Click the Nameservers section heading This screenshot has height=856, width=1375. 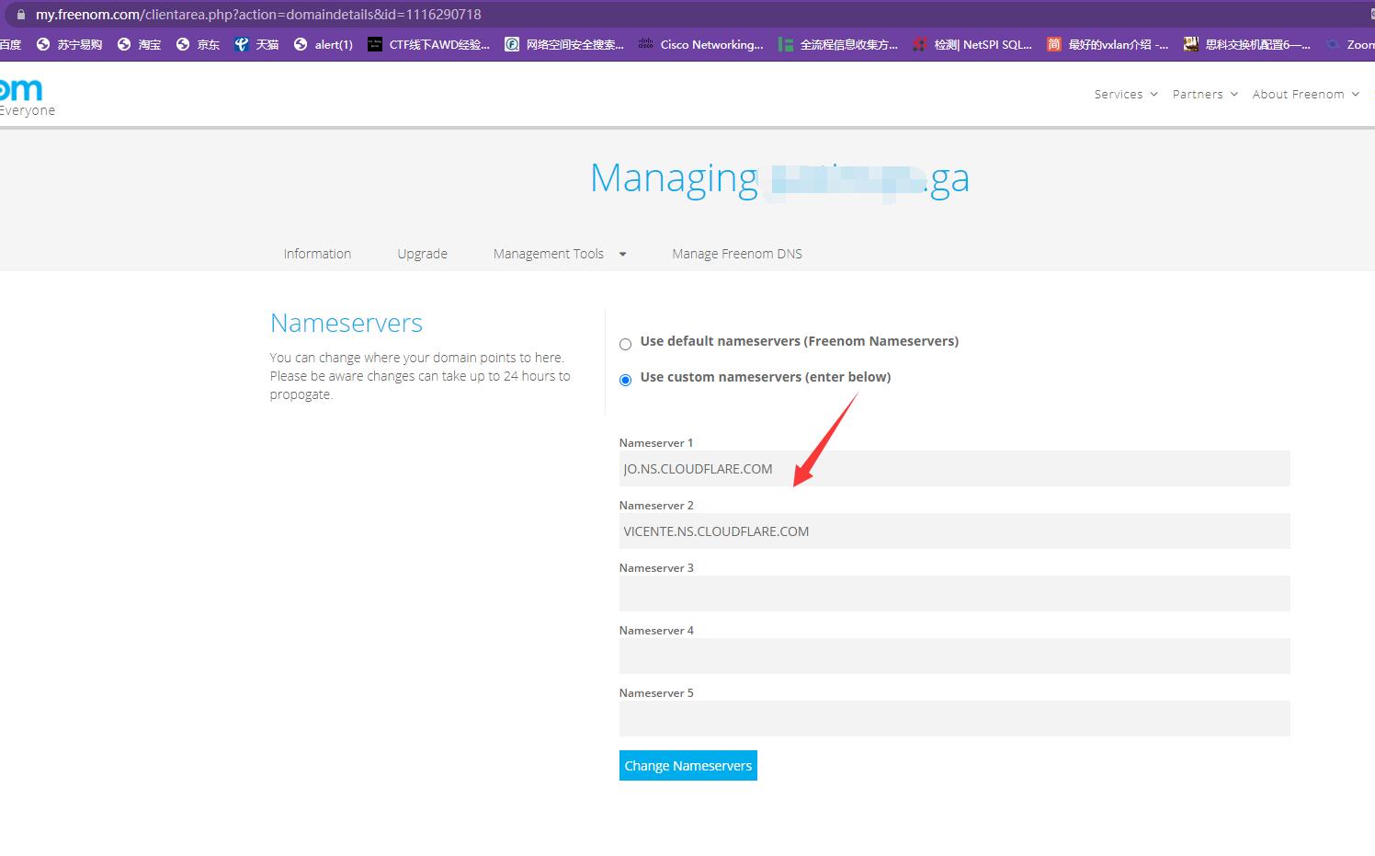(x=347, y=323)
